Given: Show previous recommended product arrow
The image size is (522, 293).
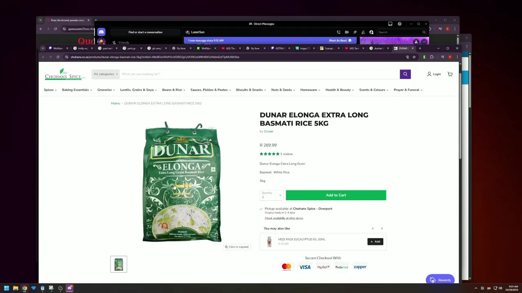Looking at the screenshot, I should pos(373,228).
